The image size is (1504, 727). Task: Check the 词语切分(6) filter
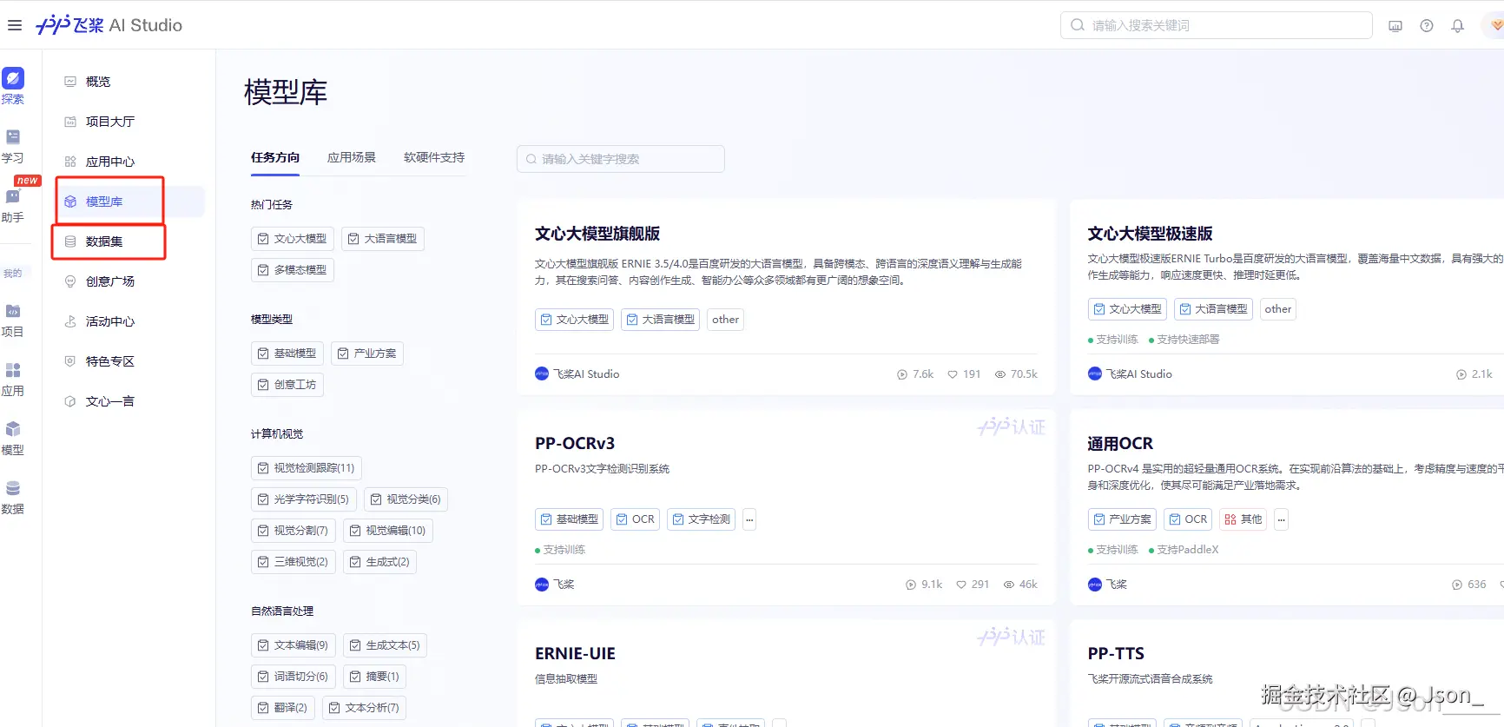pos(294,677)
